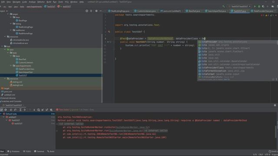
Task: Click the error indicator in editor top-right
Action: 262,16
